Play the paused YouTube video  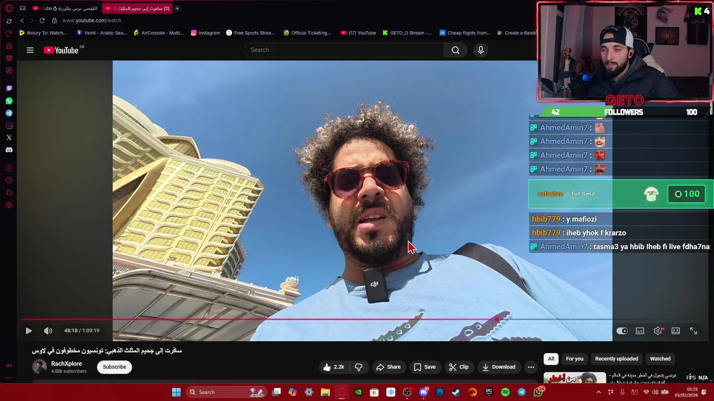[28, 331]
